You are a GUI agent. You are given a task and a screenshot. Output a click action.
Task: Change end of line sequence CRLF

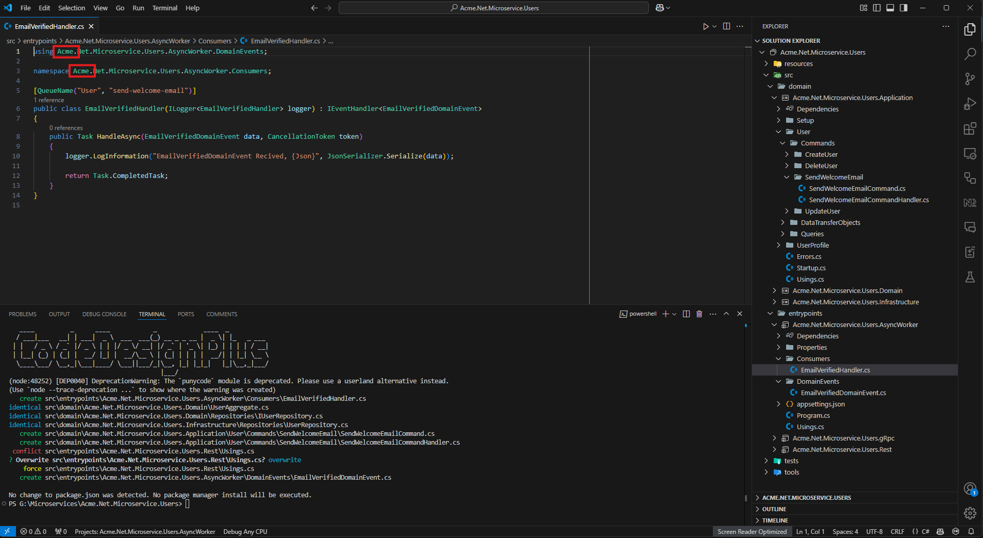point(897,531)
